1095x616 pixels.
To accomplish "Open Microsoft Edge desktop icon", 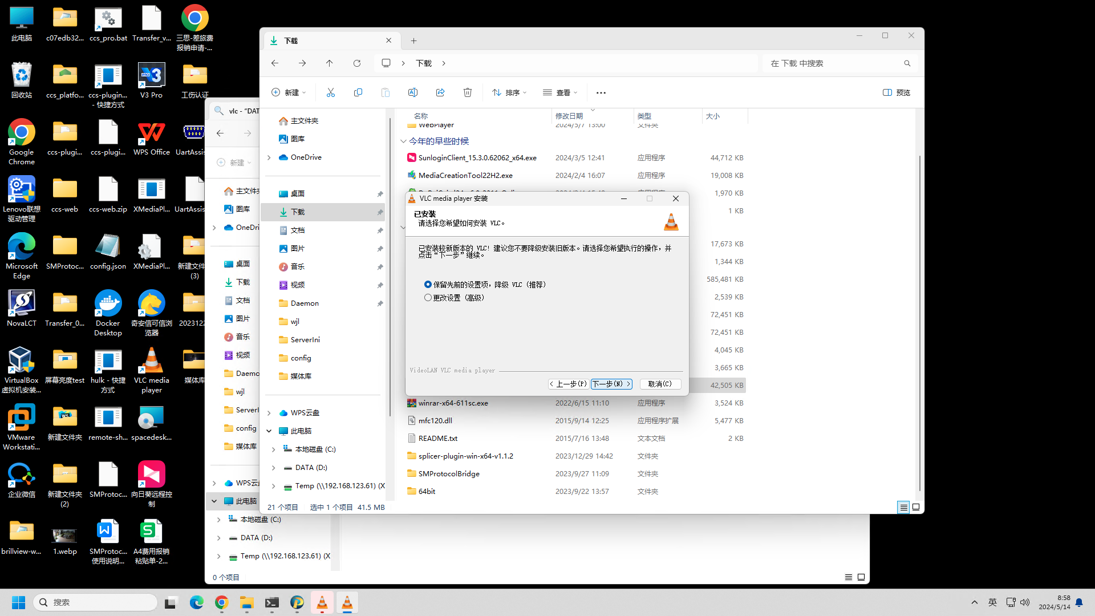I will coord(22,256).
